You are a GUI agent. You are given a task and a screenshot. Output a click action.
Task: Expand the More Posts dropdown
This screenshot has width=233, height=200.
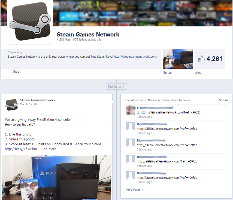pyautogui.click(x=134, y=190)
